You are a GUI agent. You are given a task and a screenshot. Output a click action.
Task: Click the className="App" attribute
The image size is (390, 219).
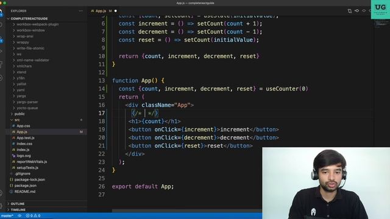[x=166, y=105]
